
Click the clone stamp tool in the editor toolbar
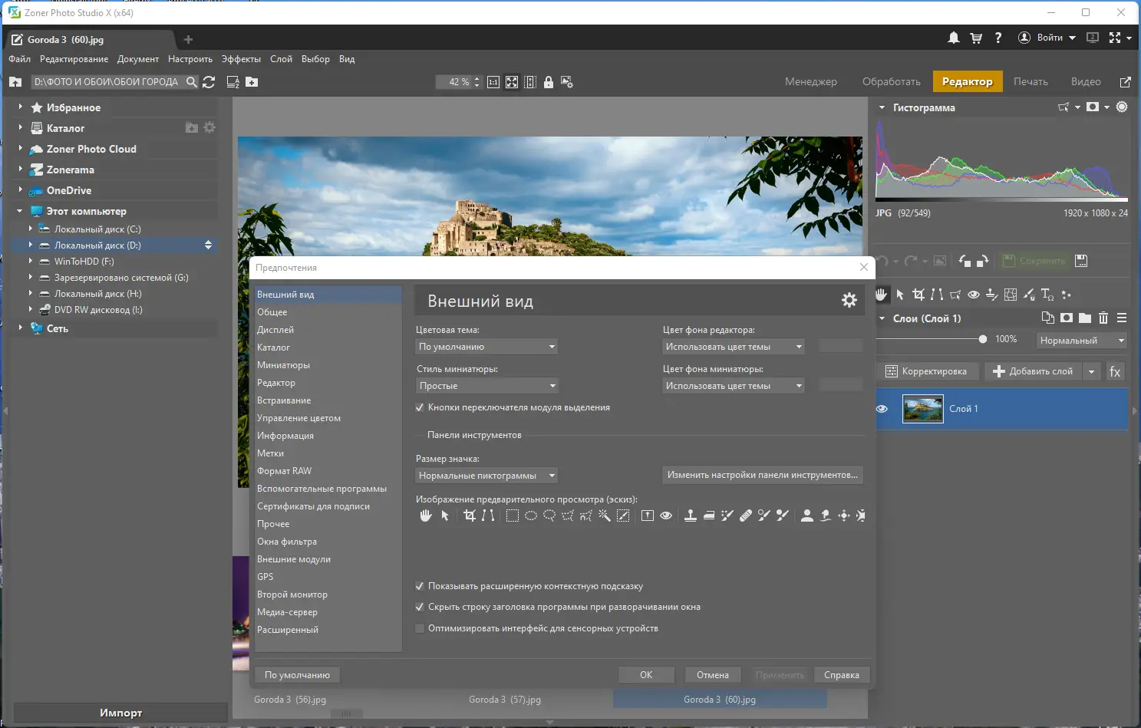click(992, 295)
